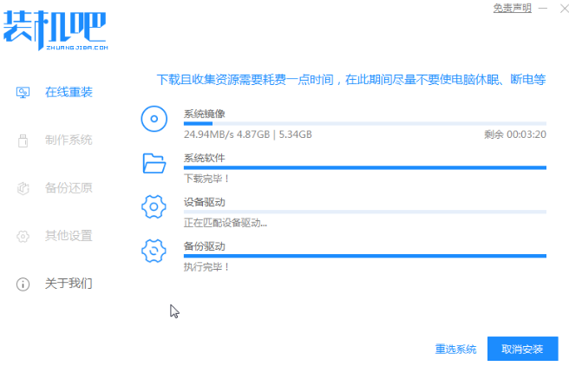Viewport: 569px width, 366px height.
Task: Click the 其他设置 gear icon in sidebar
Action: point(23,236)
